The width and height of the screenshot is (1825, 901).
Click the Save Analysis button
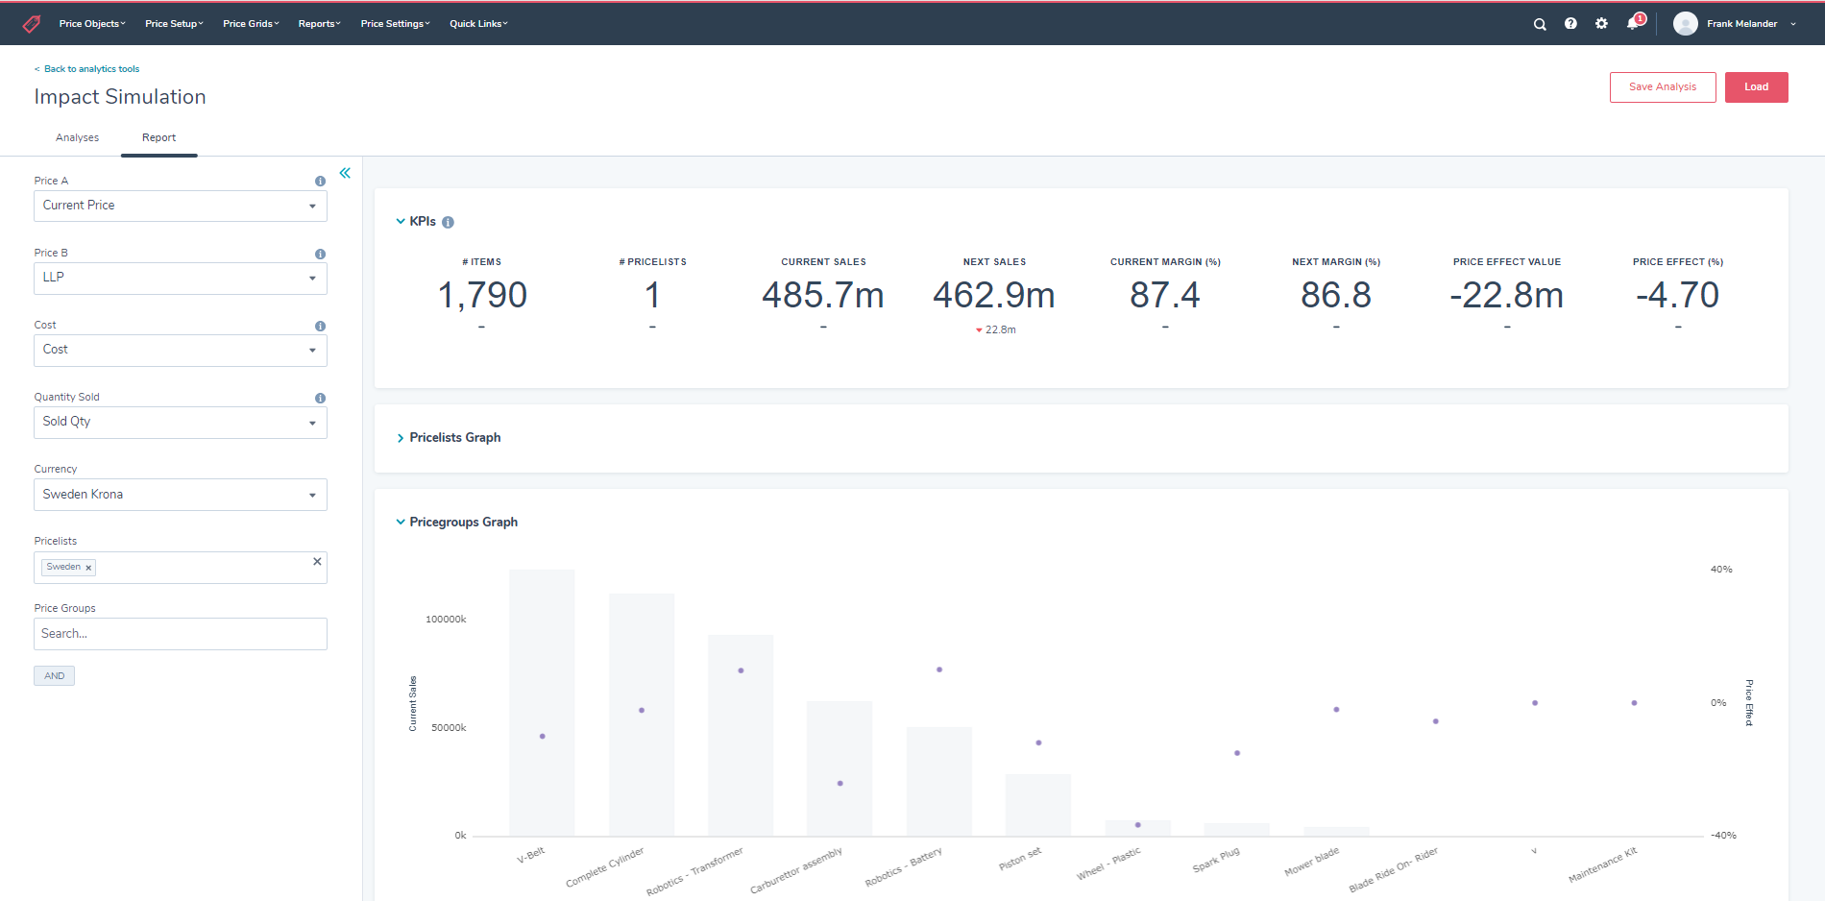point(1662,87)
